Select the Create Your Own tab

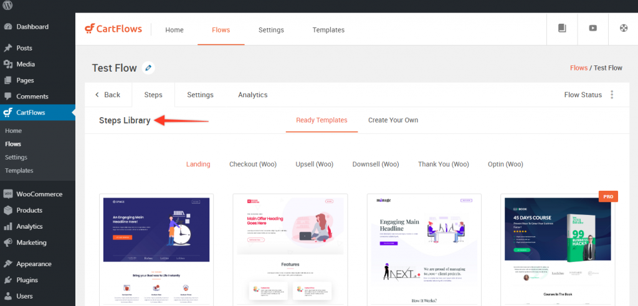pos(393,120)
